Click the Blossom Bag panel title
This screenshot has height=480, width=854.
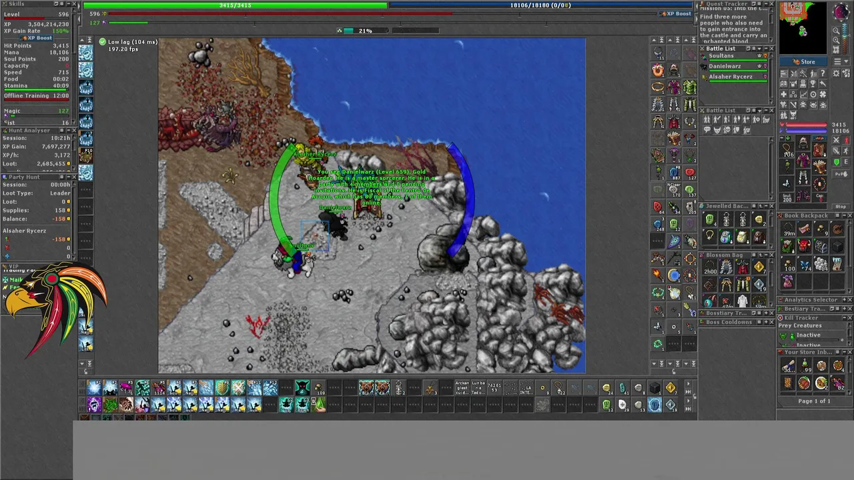coord(725,255)
